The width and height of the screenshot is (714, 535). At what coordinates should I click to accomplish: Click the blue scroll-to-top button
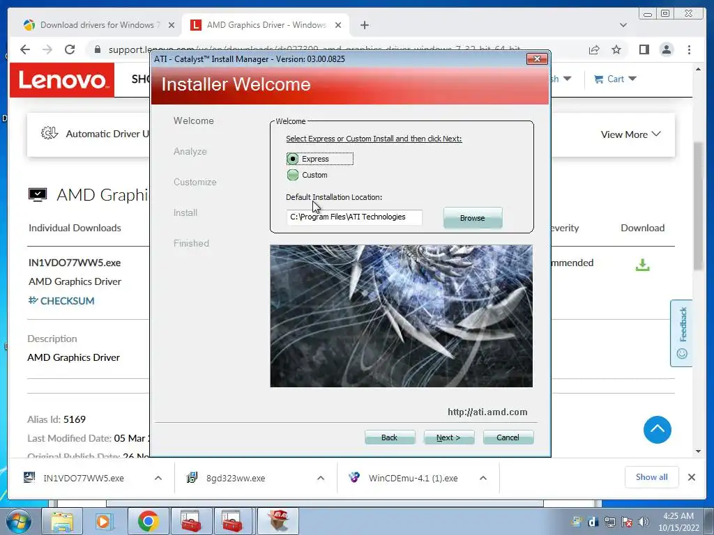[x=657, y=429]
